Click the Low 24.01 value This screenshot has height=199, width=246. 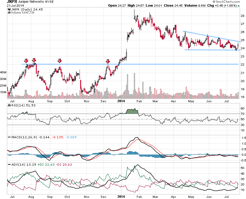point(154,5)
